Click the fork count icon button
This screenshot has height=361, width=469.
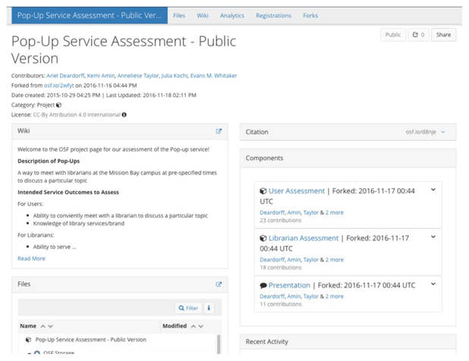coord(418,35)
